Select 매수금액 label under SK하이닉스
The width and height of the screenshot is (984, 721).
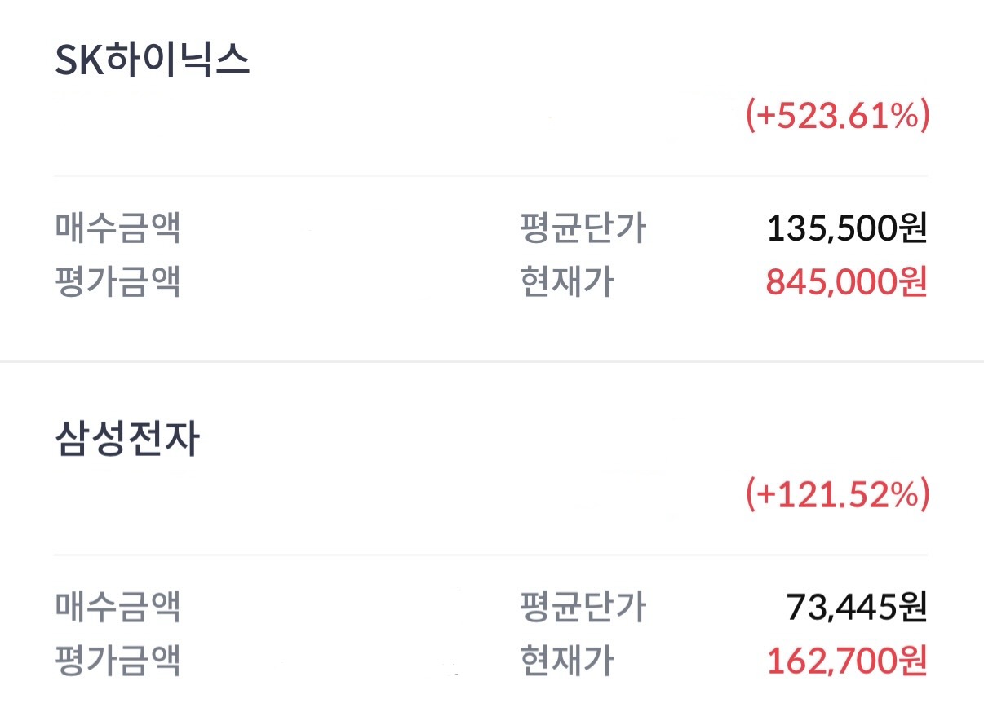pyautogui.click(x=117, y=228)
